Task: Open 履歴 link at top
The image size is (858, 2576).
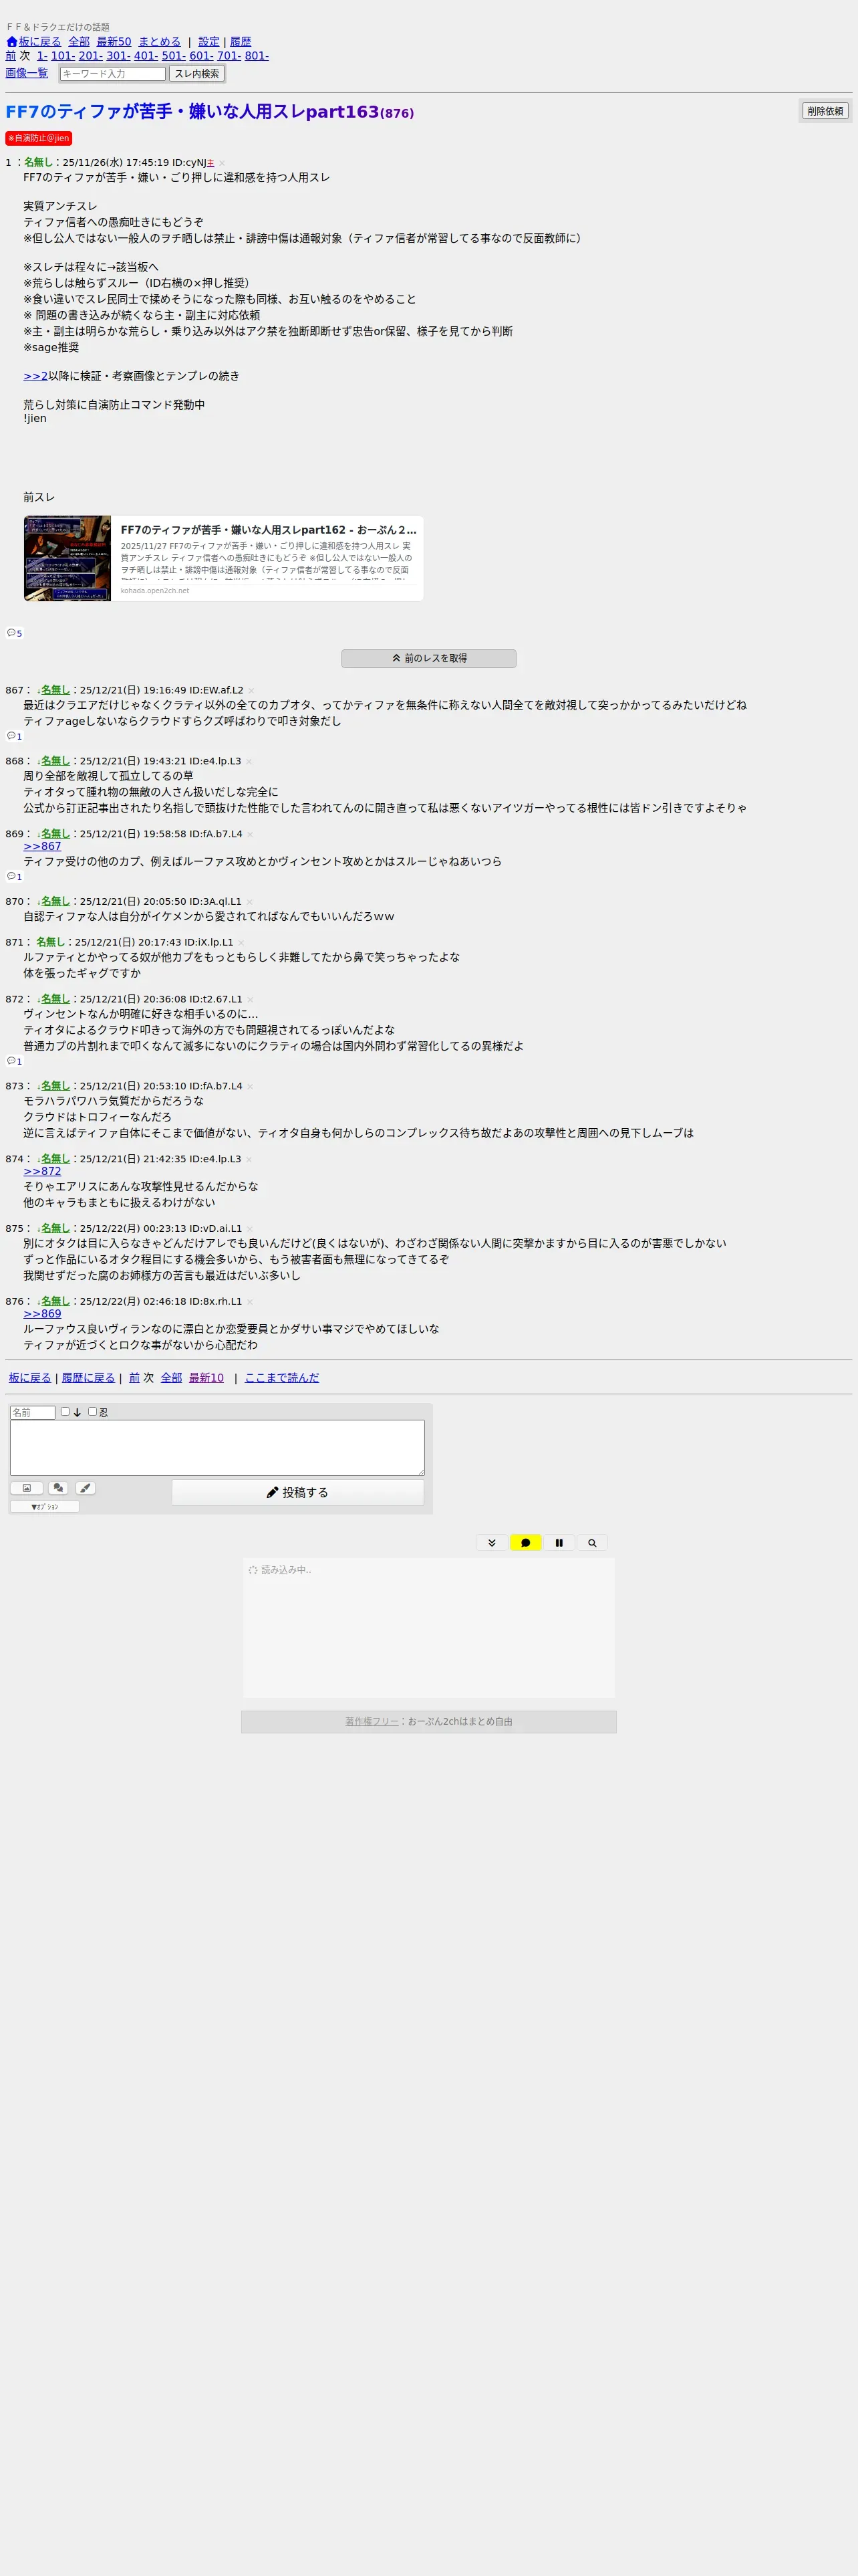Action: pos(241,42)
